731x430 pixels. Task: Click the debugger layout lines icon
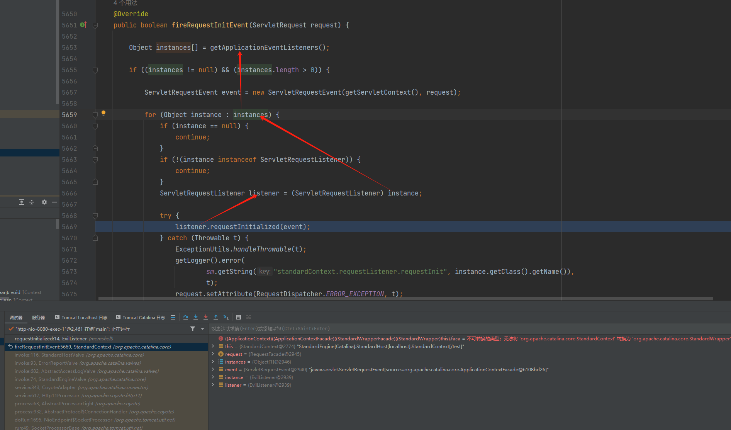click(x=173, y=317)
